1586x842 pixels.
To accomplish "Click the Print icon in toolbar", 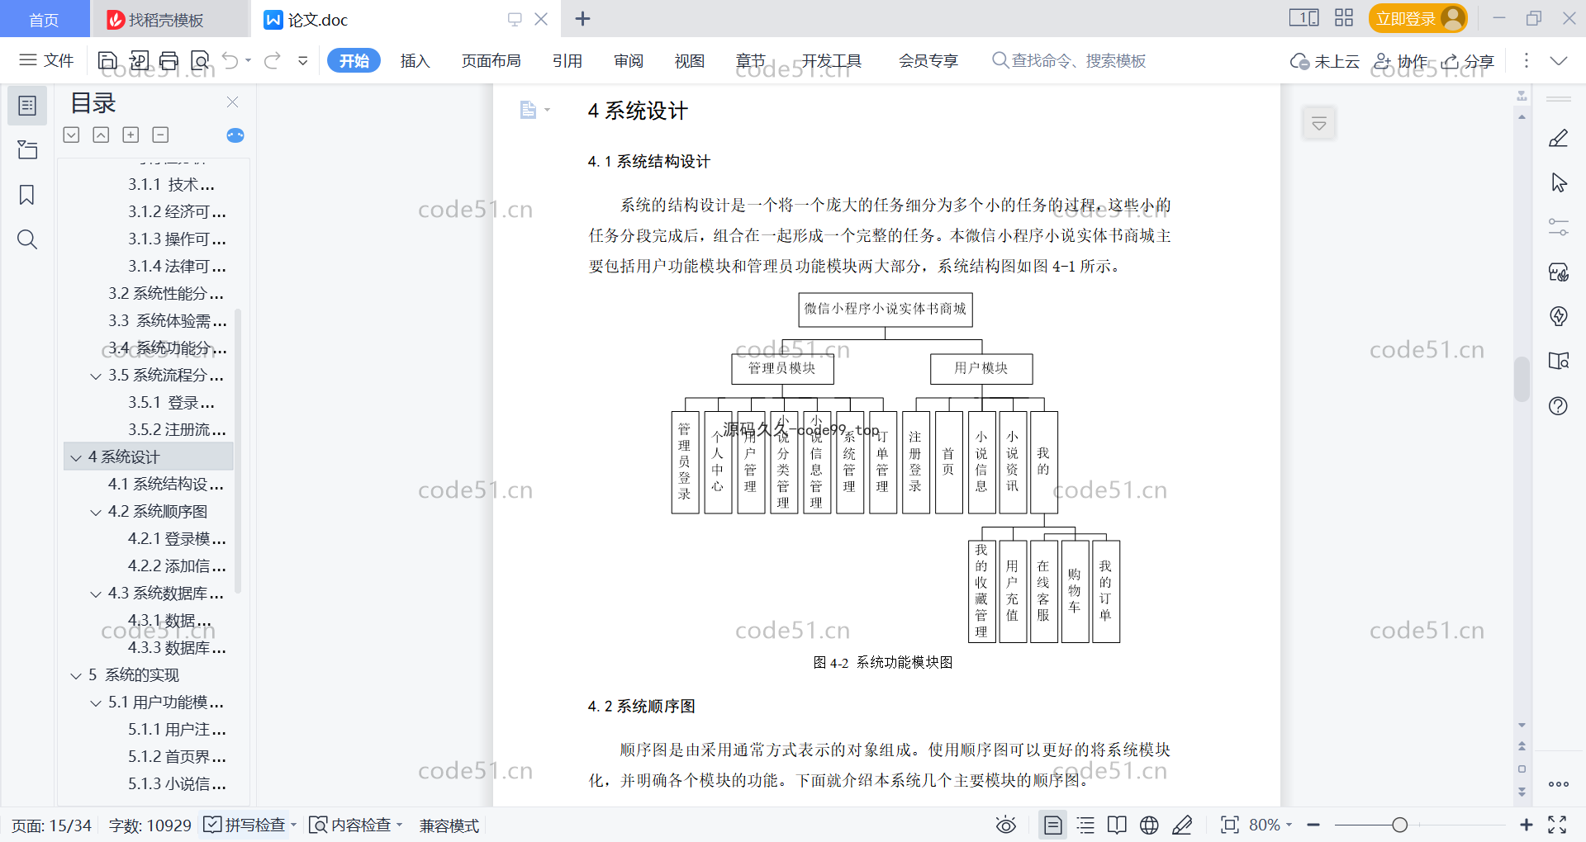I will tap(169, 60).
